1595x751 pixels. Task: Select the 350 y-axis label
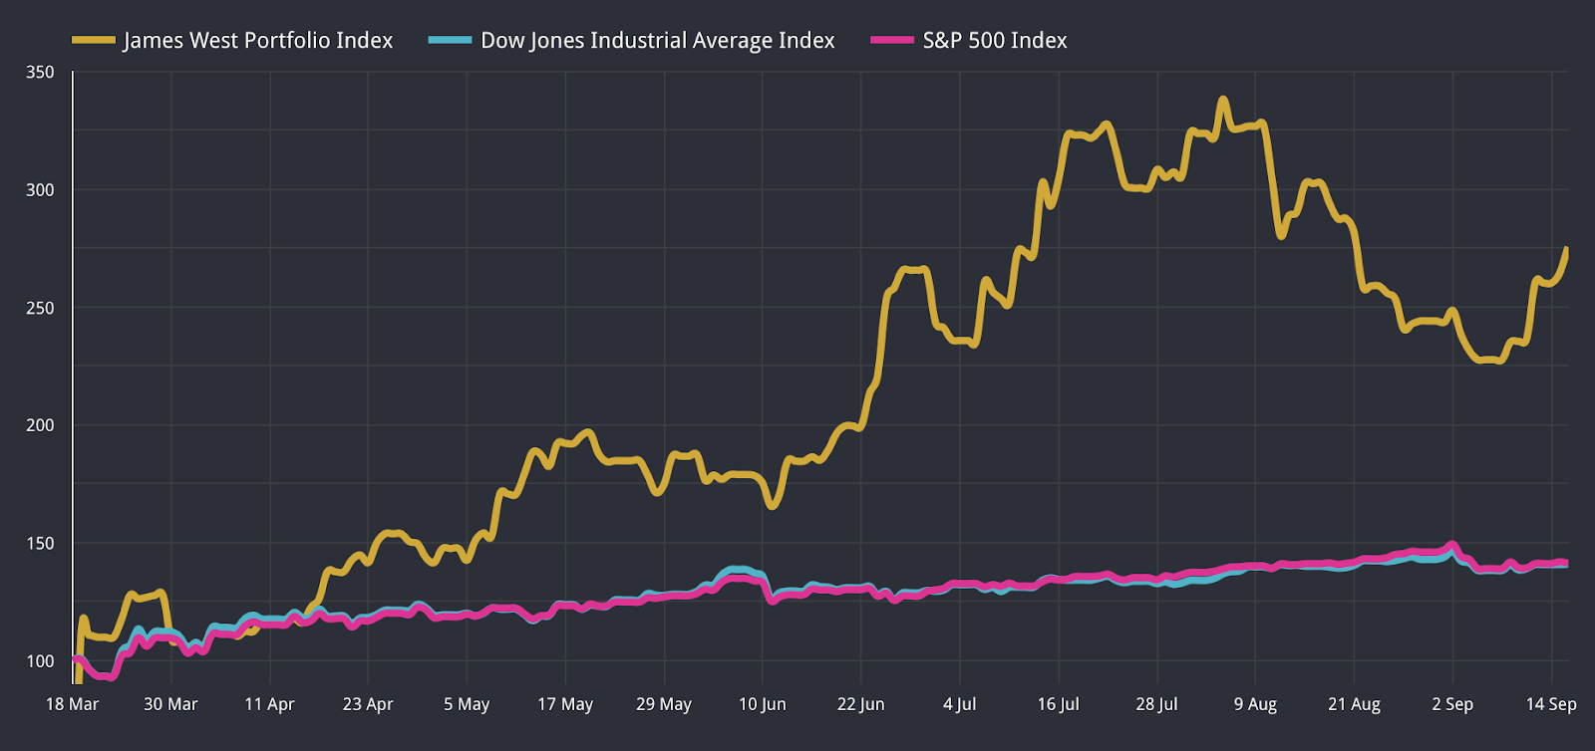pyautogui.click(x=40, y=73)
